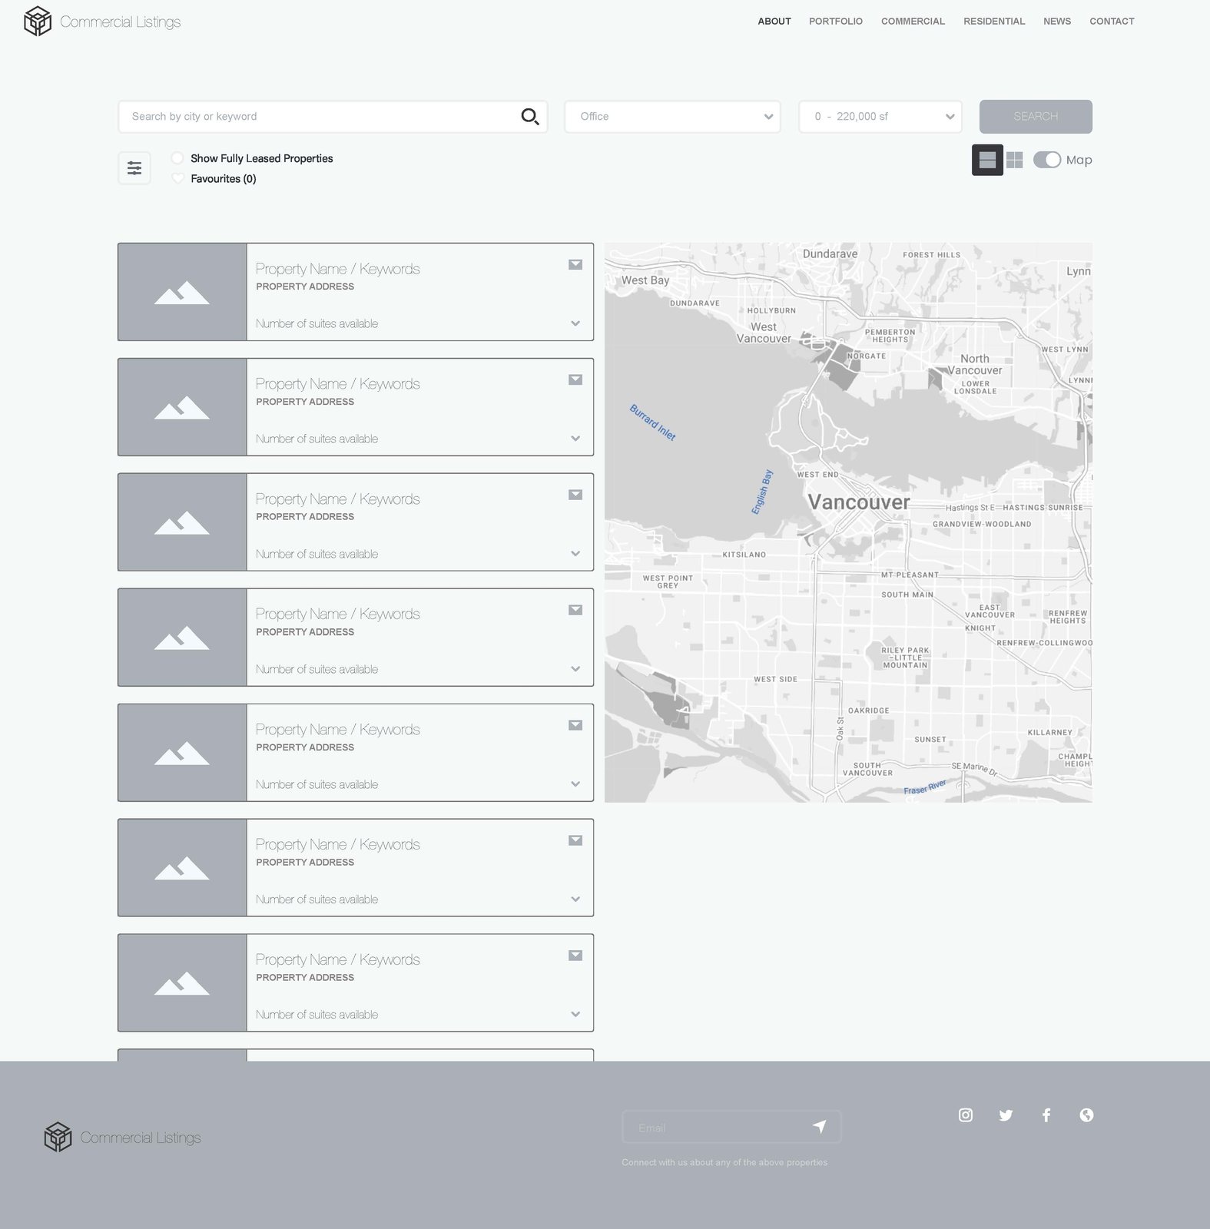This screenshot has height=1229, width=1210.
Task: Click the large Vancouver city label on map
Action: click(859, 502)
